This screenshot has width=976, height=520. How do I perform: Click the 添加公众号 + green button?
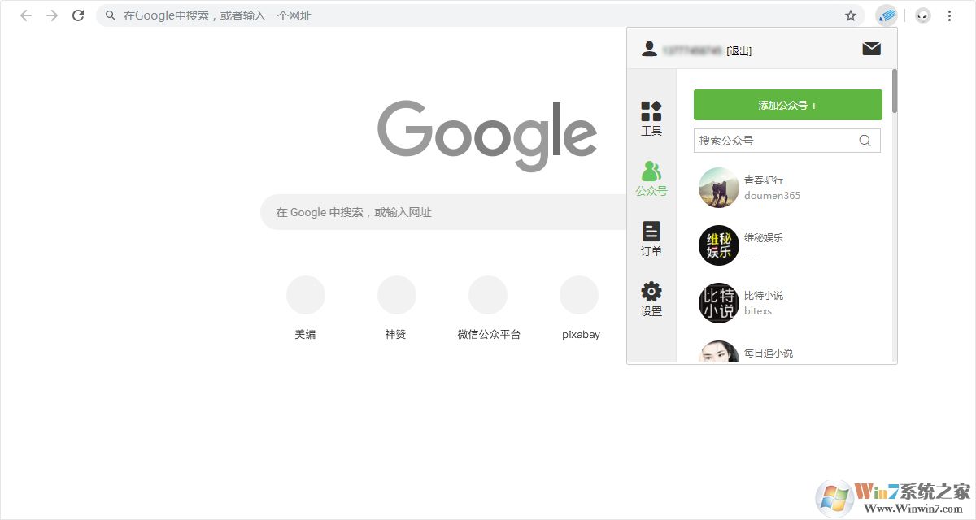786,104
